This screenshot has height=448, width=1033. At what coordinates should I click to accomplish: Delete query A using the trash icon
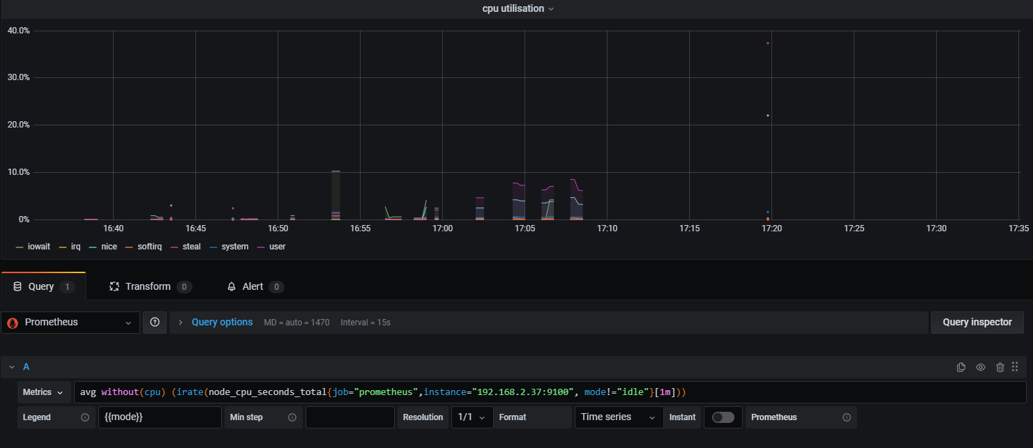pos(1000,367)
